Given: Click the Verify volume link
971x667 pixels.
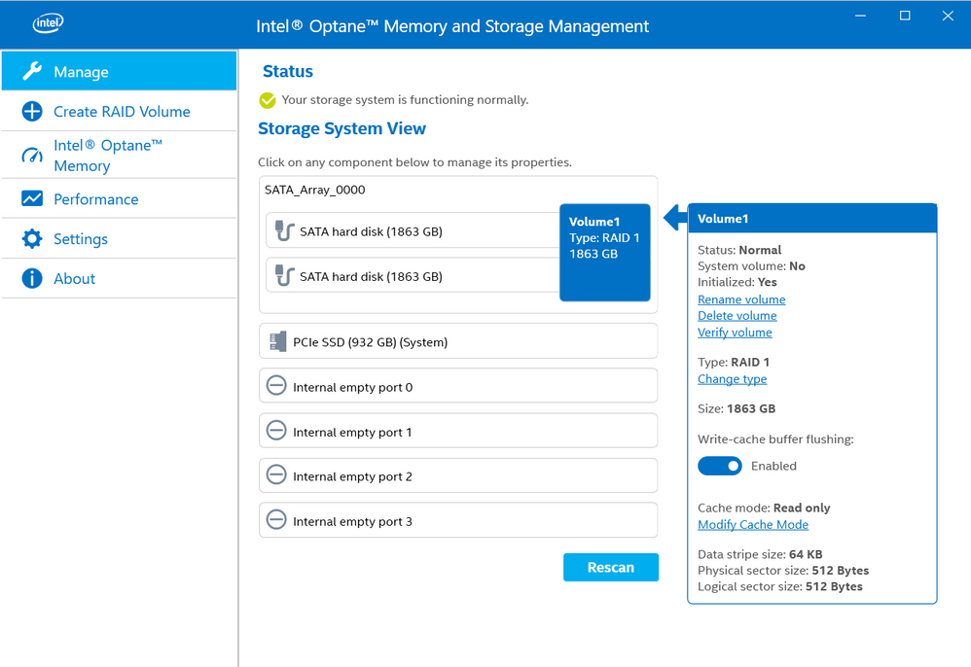Looking at the screenshot, I should (x=735, y=333).
